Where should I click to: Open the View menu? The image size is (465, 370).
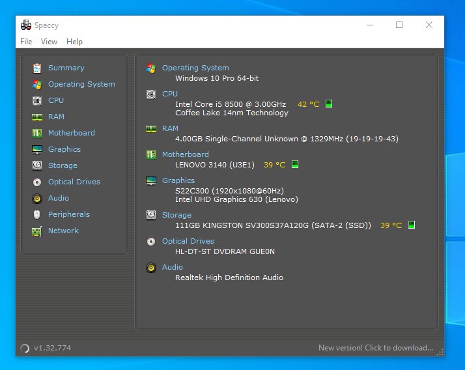pos(49,42)
